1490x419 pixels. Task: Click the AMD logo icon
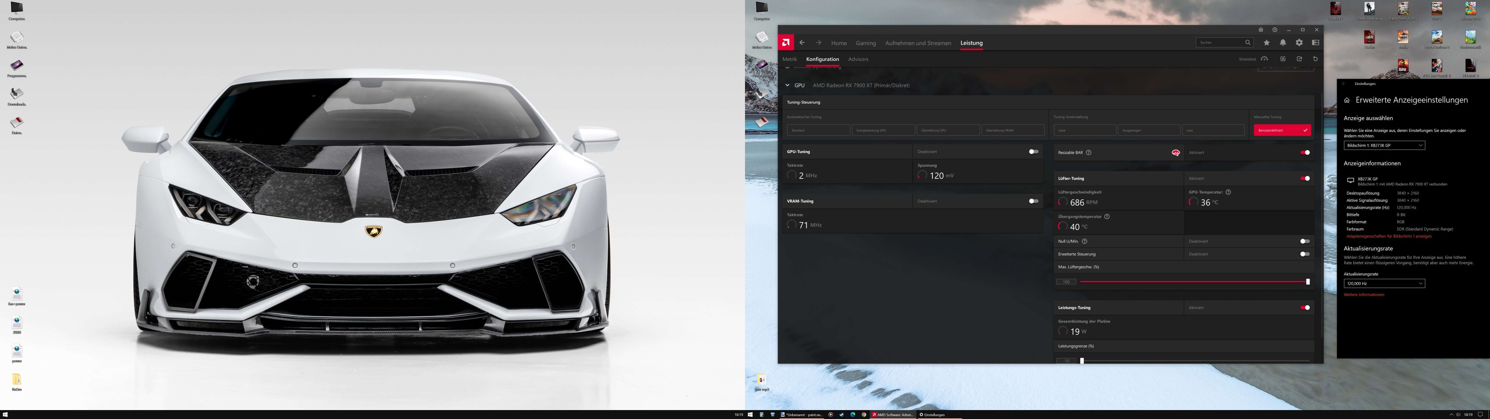click(x=785, y=43)
